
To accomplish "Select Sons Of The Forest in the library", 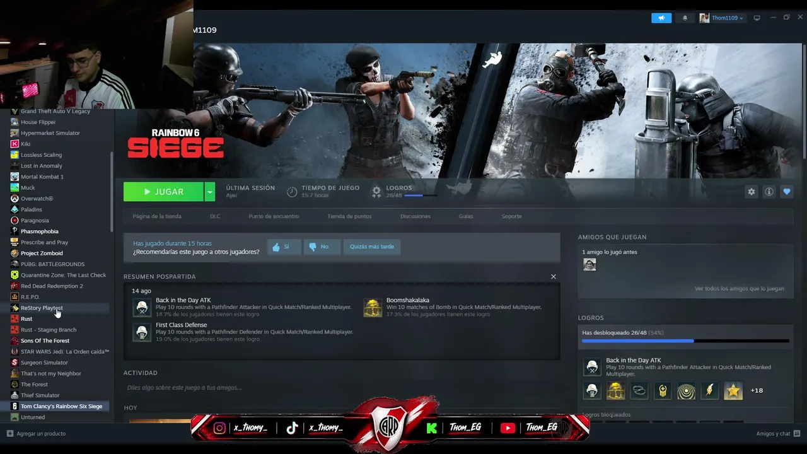I will pos(45,340).
